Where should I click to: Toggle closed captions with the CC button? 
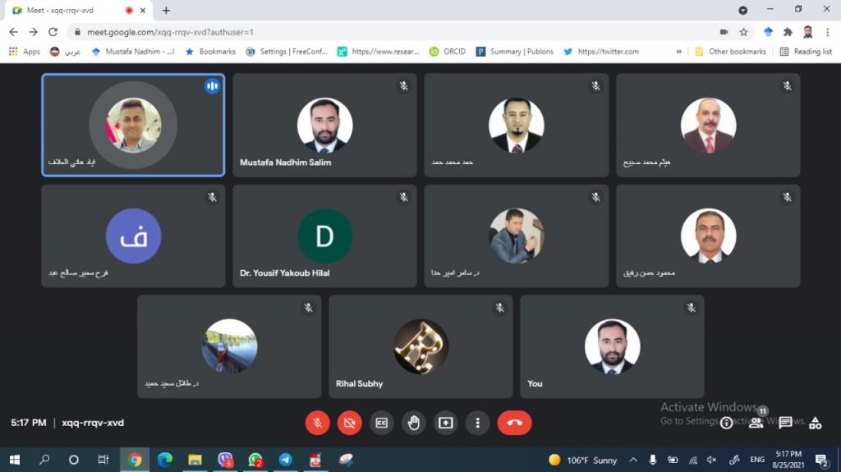click(x=381, y=423)
